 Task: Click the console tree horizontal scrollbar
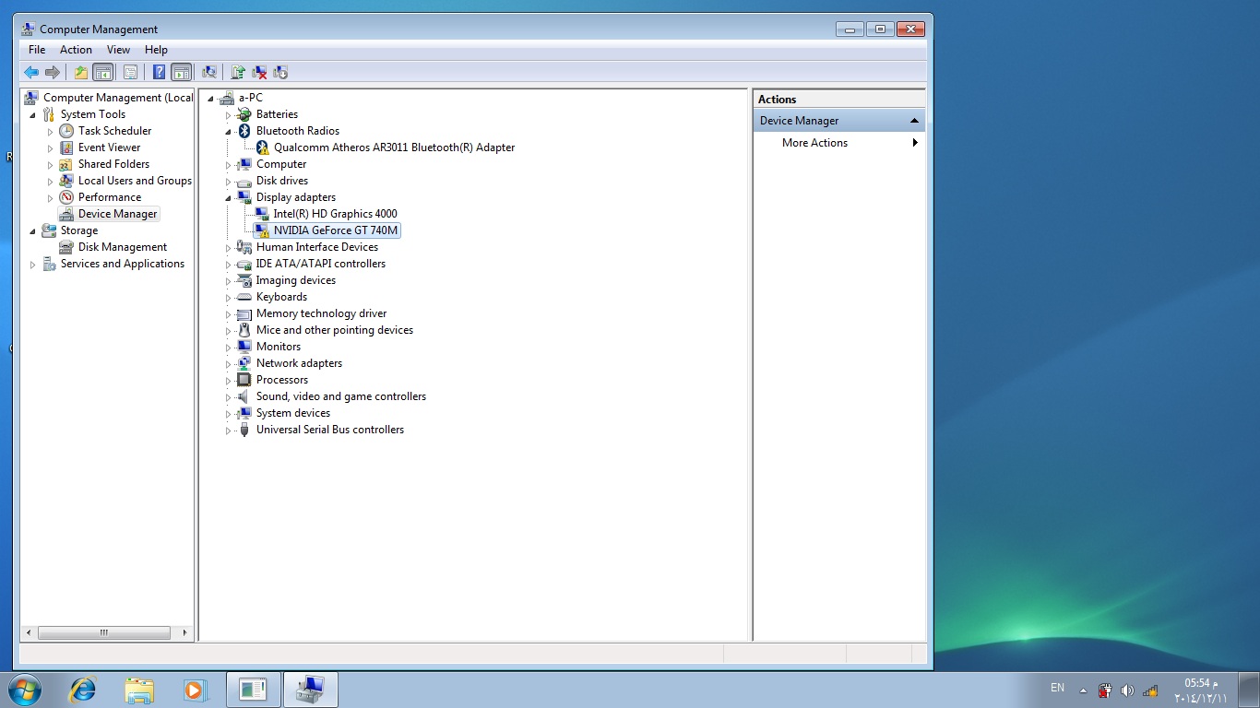coord(103,632)
